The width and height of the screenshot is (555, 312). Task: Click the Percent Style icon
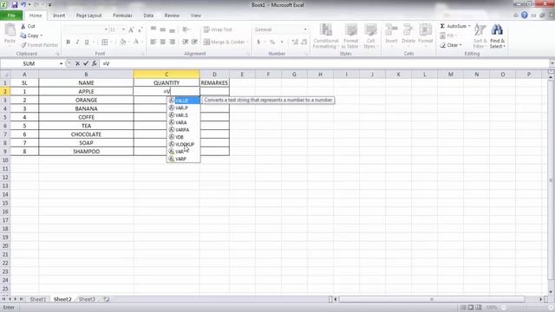pos(272,42)
